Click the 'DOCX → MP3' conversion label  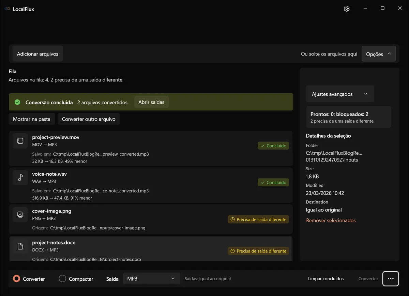pos(45,250)
